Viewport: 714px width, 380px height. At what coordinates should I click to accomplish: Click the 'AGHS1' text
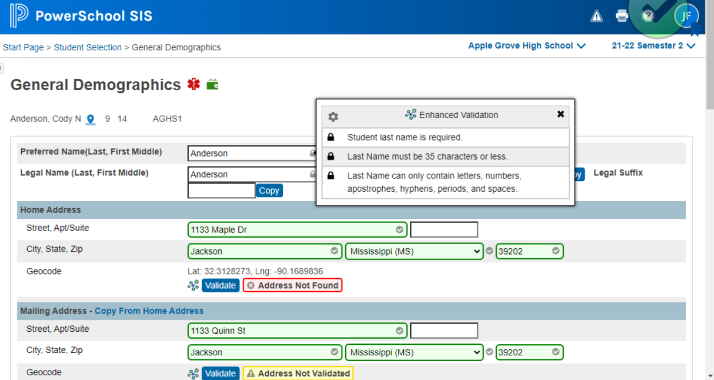pos(167,119)
